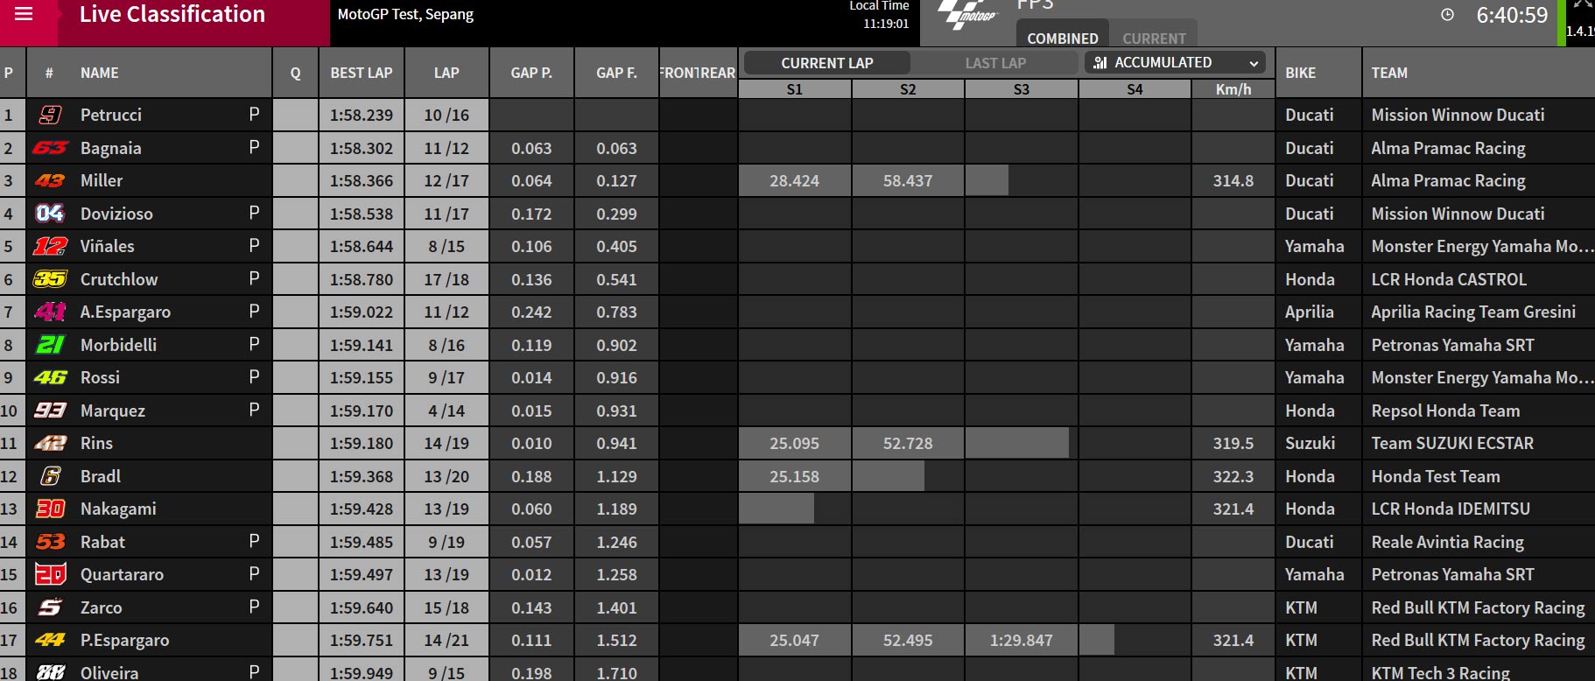Open the hamburger menu icon
This screenshot has height=681, width=1595.
24,14
